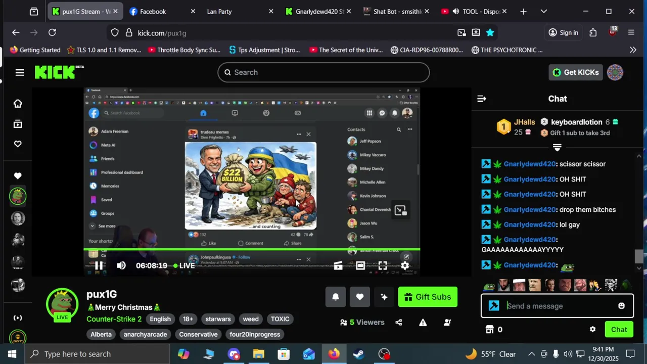Go to Home in Kick sidebar

[18, 104]
